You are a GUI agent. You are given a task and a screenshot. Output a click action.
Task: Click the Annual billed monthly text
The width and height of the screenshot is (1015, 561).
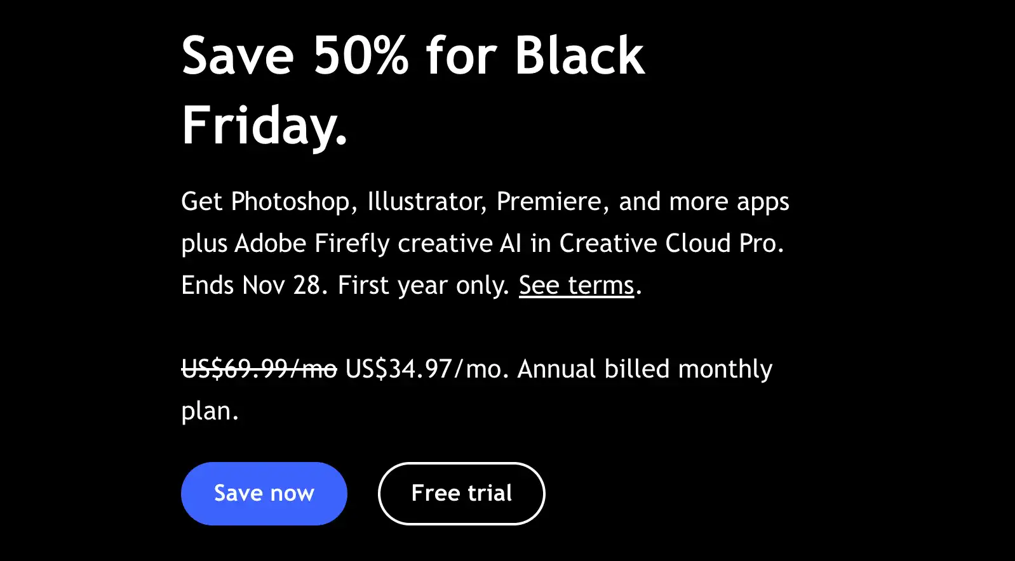pyautogui.click(x=645, y=369)
